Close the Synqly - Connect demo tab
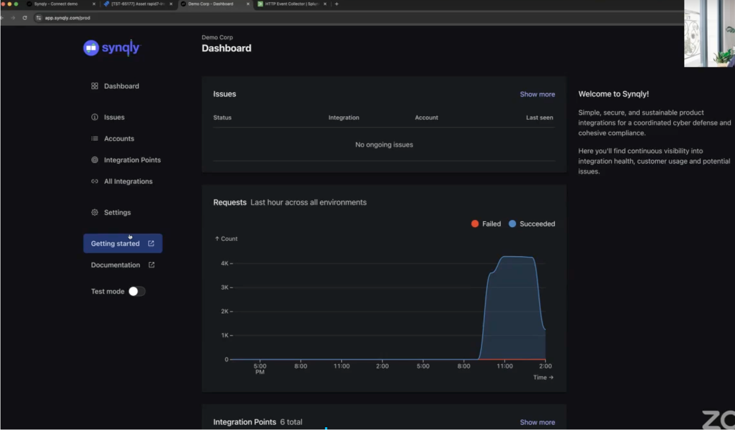The width and height of the screenshot is (735, 430). (94, 4)
